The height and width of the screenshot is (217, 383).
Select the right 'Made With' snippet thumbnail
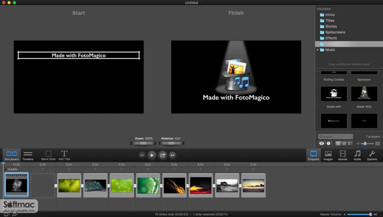[364, 94]
